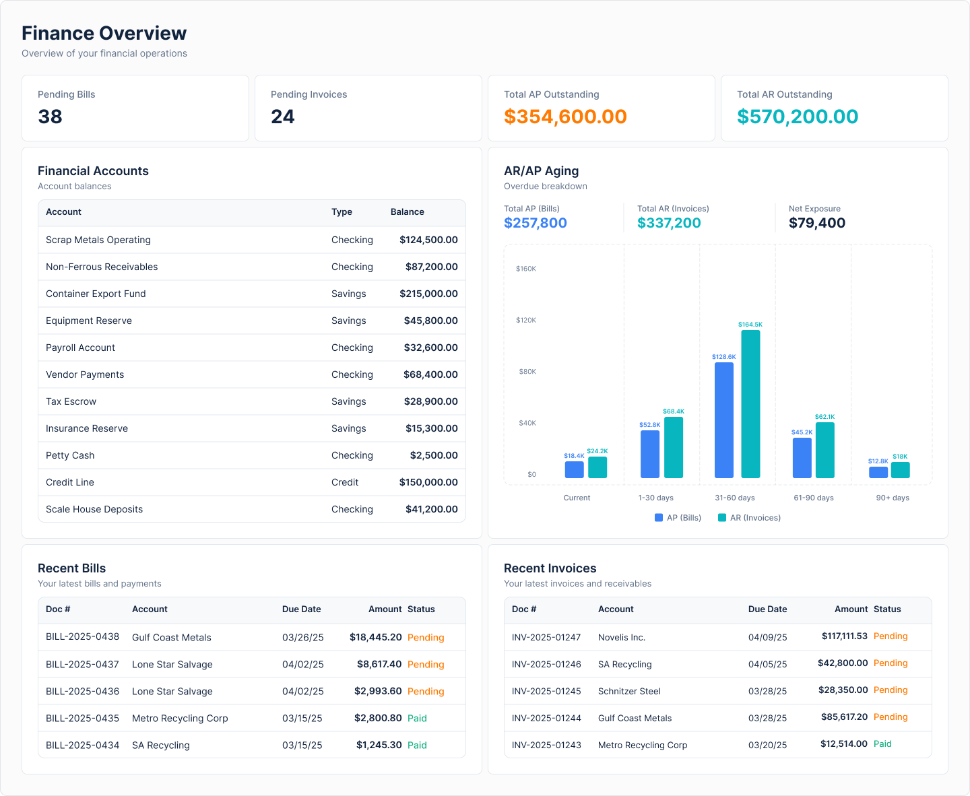Click the Novelis Inc. account name
970x796 pixels.
[622, 637]
